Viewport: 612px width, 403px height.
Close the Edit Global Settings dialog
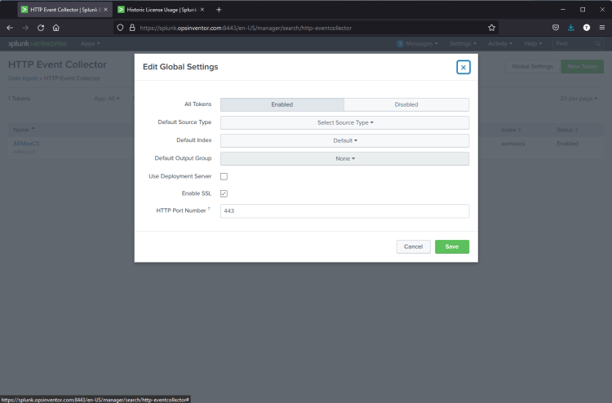(x=463, y=67)
